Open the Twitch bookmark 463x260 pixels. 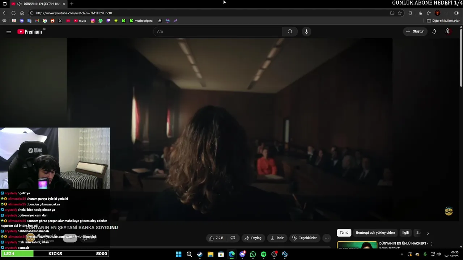tap(108, 21)
